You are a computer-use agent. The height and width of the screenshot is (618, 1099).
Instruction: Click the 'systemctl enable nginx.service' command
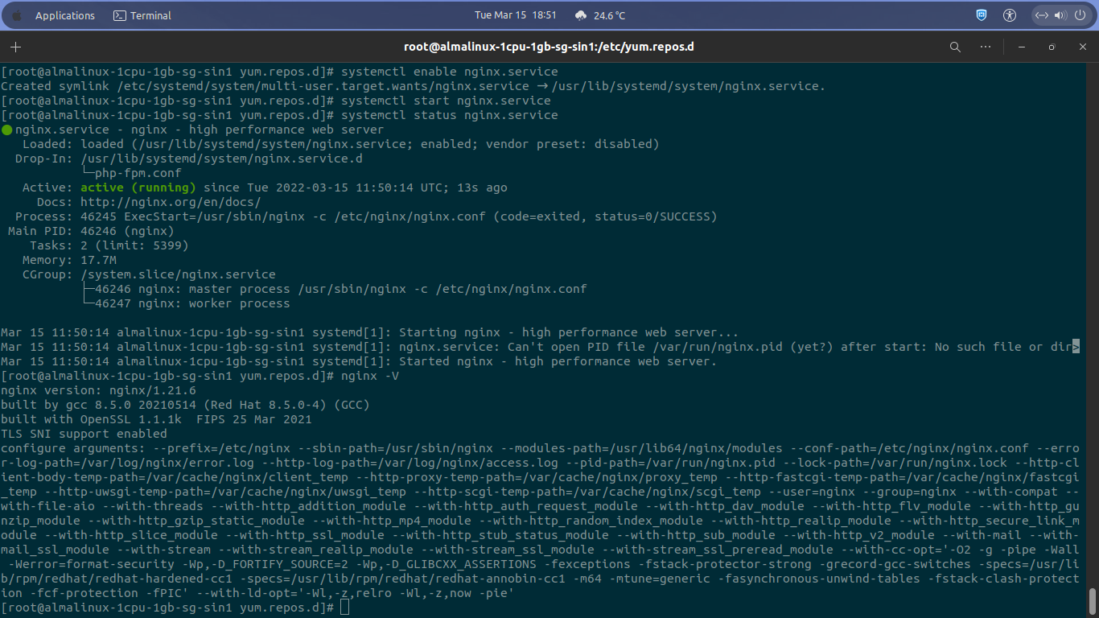pos(449,72)
